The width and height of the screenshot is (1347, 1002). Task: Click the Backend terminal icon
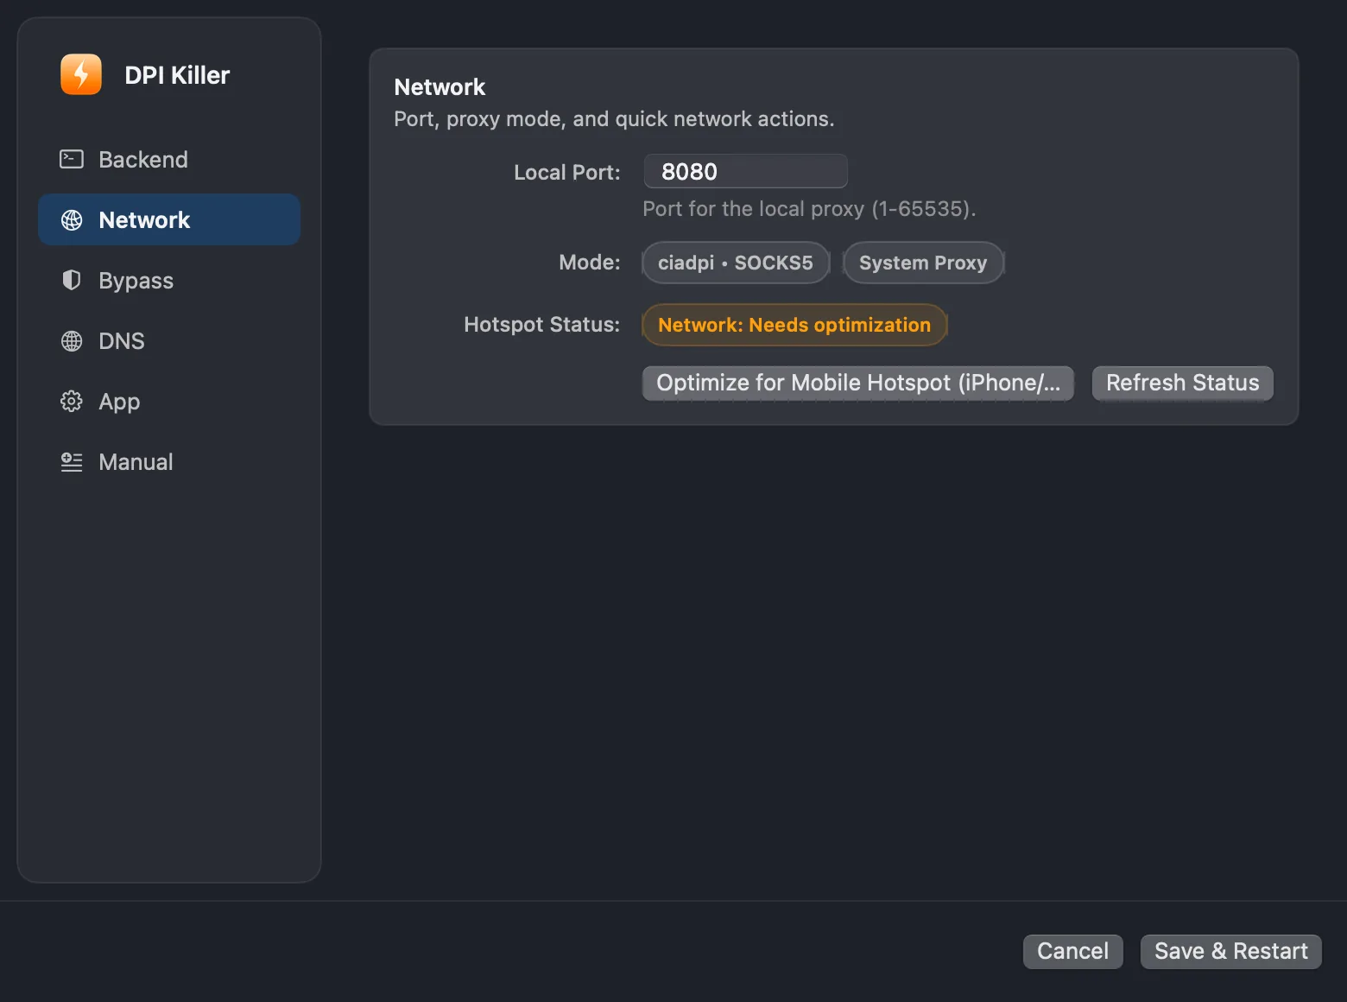point(72,159)
